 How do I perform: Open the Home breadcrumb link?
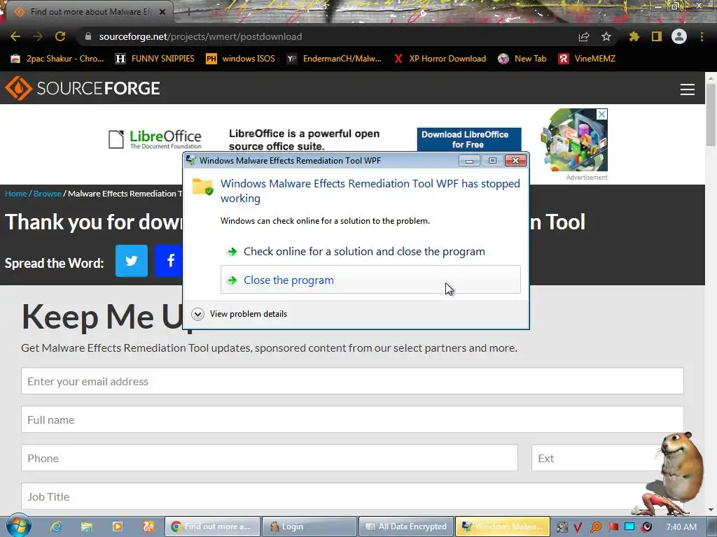[x=16, y=194]
